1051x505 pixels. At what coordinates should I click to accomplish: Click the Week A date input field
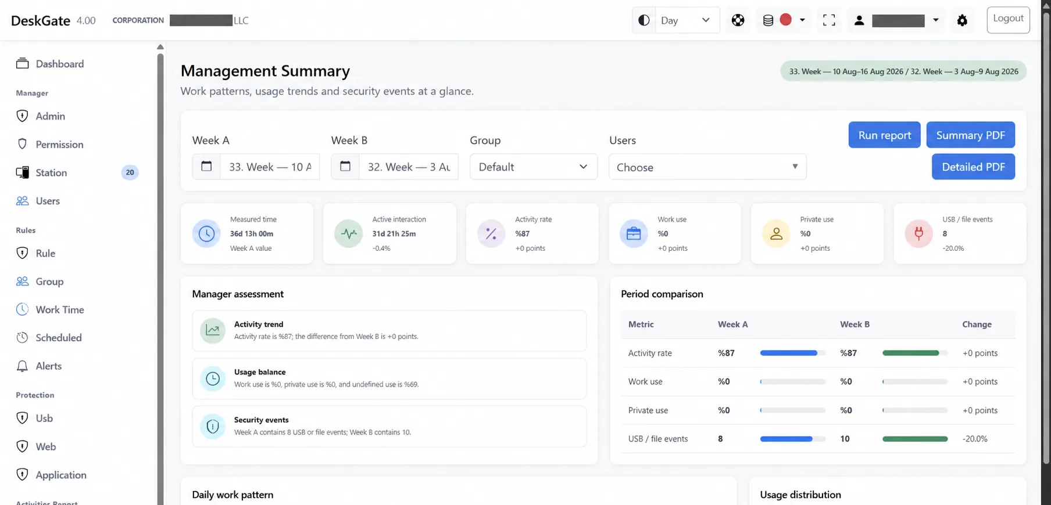[270, 167]
